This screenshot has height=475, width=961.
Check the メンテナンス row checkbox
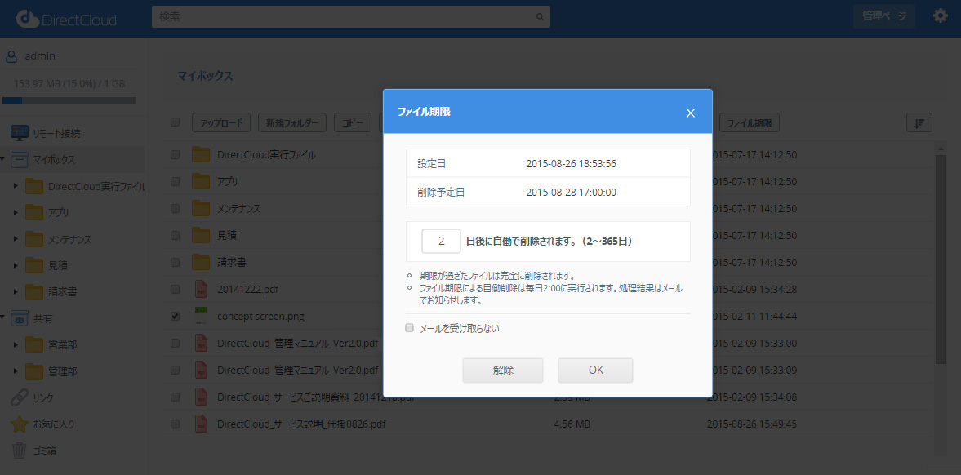pos(175,208)
